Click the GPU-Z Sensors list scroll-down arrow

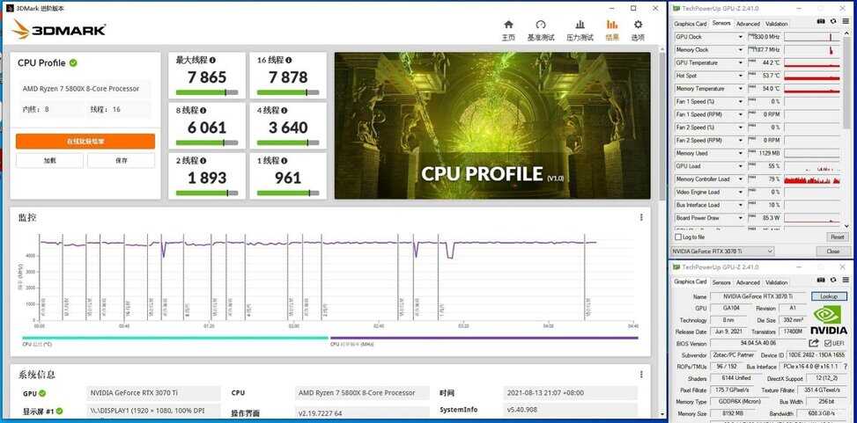point(846,225)
